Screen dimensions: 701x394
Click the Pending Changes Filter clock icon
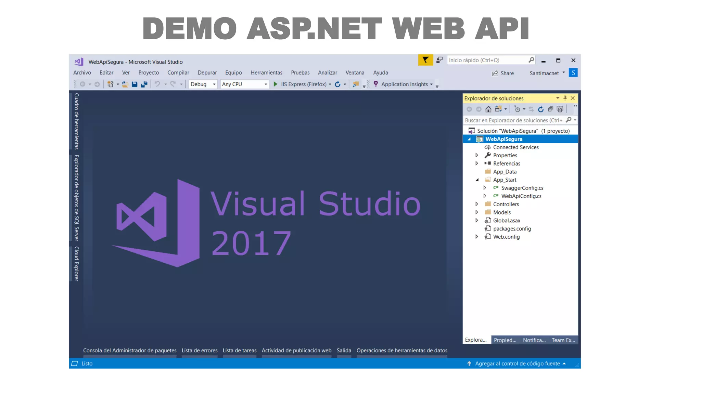[x=517, y=109]
